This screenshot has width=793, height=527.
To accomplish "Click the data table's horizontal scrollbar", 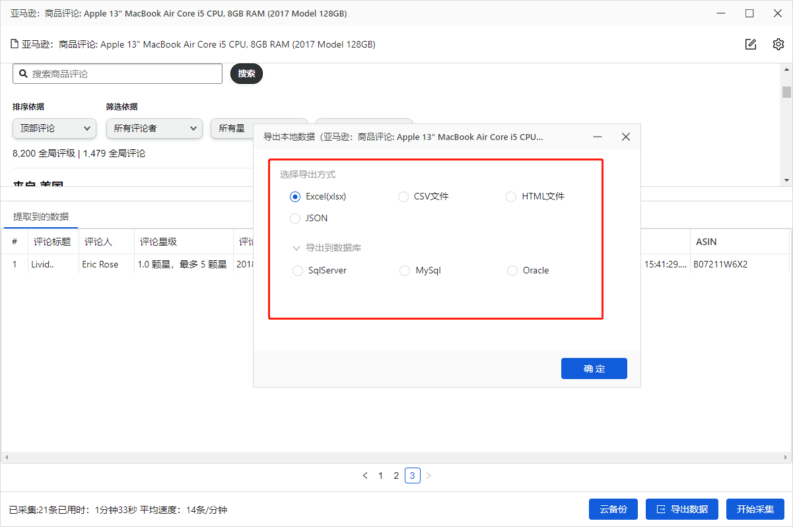I will 396,457.
